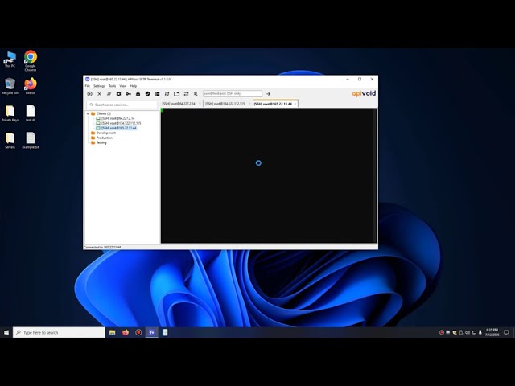This screenshot has height=386, width=515.
Task: Click the folder window toolbar icon
Action: (177, 94)
